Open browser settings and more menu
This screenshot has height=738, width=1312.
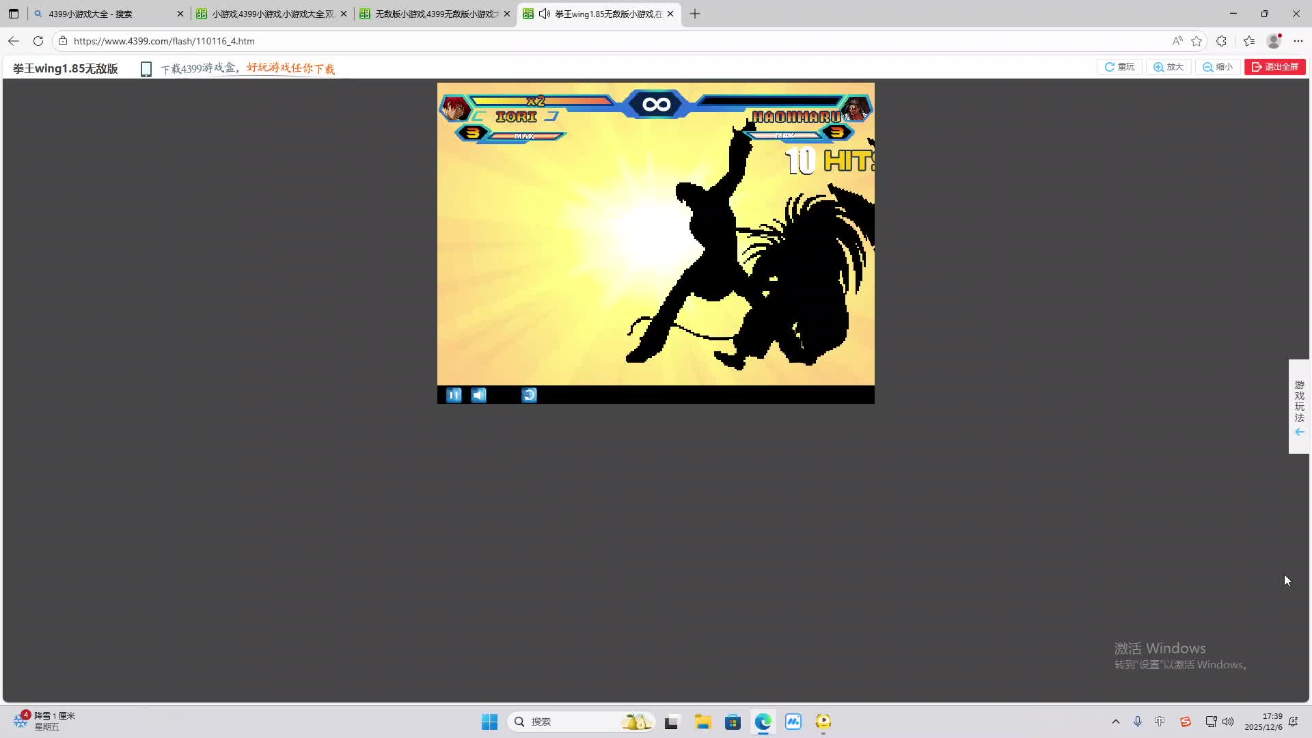[1298, 41]
